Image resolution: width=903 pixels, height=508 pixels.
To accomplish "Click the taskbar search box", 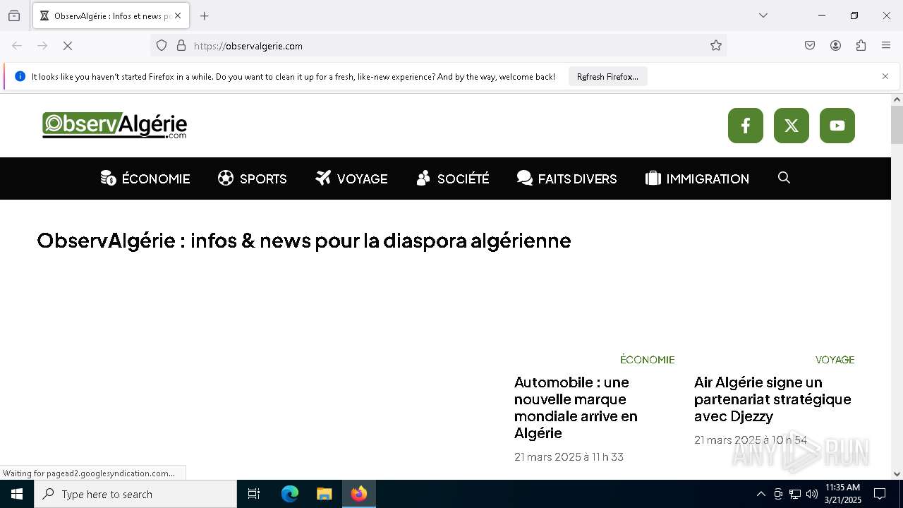I will tap(135, 494).
